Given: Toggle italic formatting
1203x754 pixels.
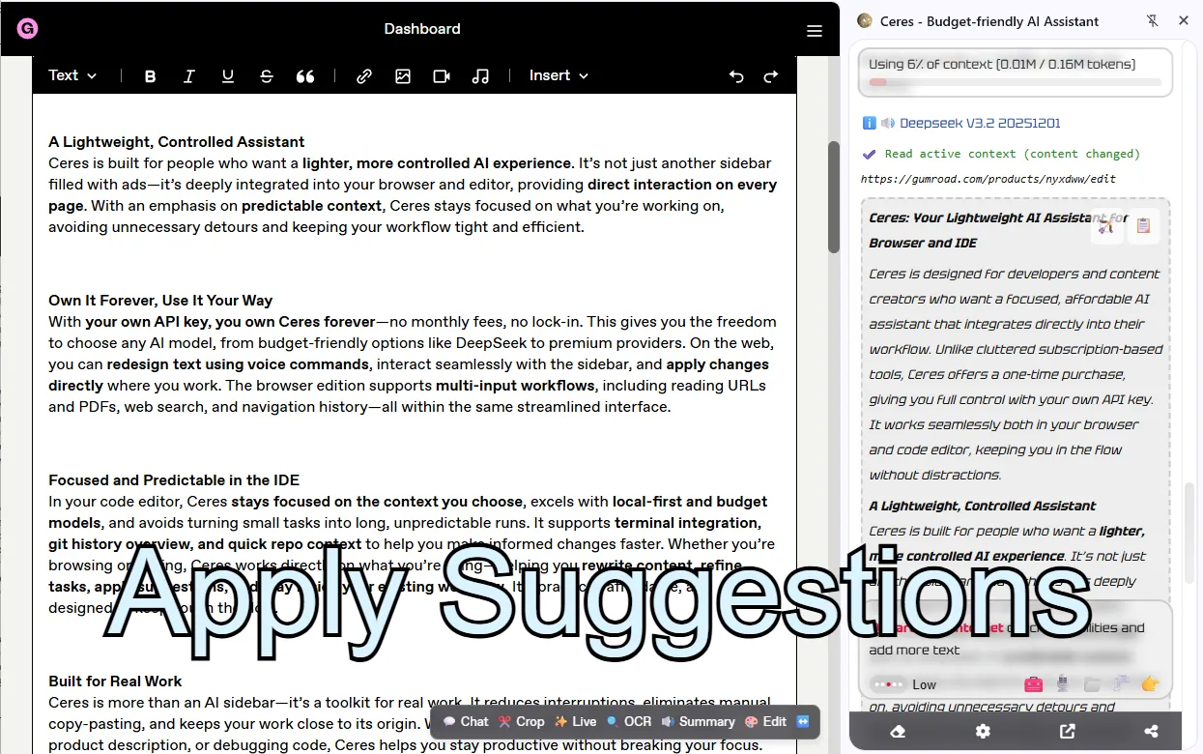Looking at the screenshot, I should (x=189, y=75).
